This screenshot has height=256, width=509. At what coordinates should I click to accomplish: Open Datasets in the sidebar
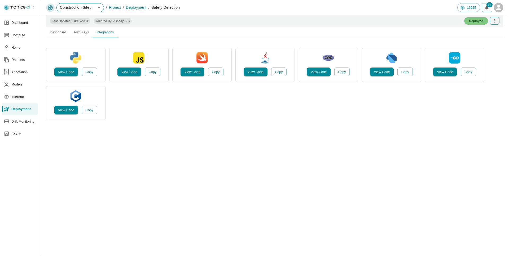click(20, 60)
